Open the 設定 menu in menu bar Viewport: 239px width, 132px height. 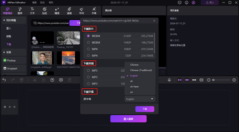[42, 3]
